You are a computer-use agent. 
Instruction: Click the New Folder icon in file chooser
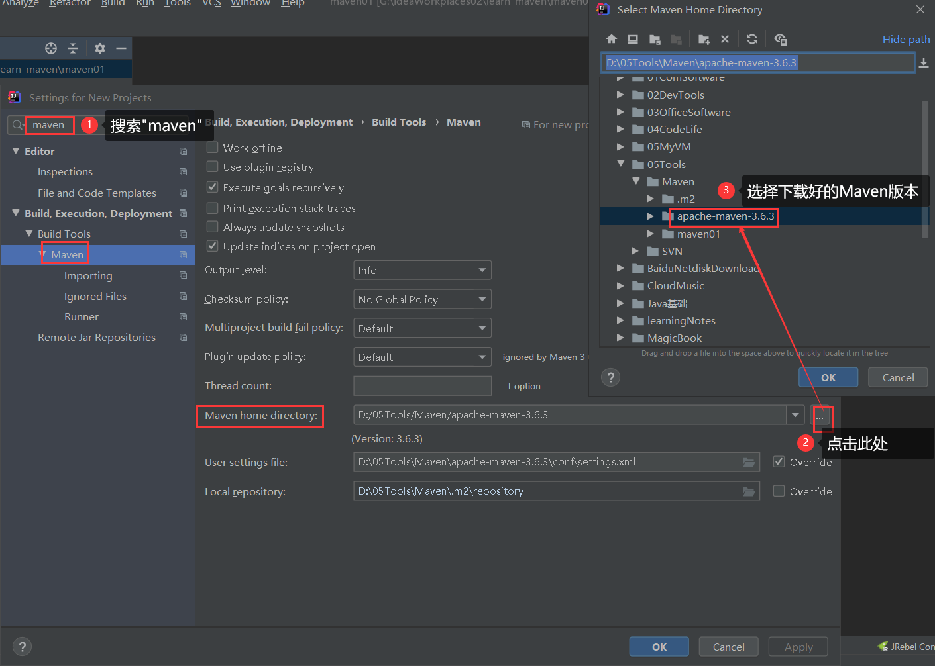(704, 39)
